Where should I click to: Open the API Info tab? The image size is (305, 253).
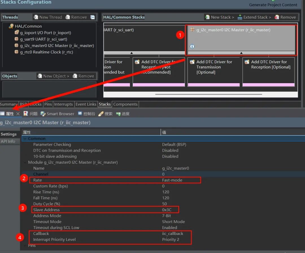[x=8, y=141]
